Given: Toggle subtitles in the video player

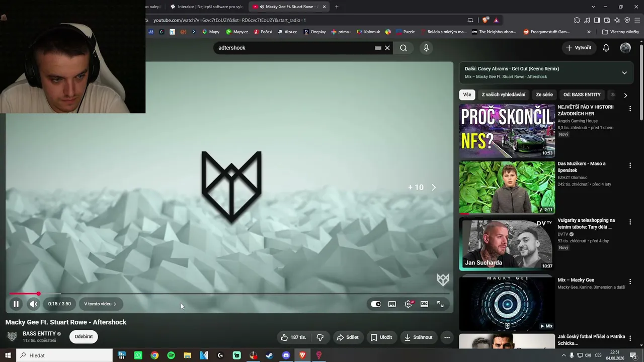Looking at the screenshot, I should click(392, 304).
